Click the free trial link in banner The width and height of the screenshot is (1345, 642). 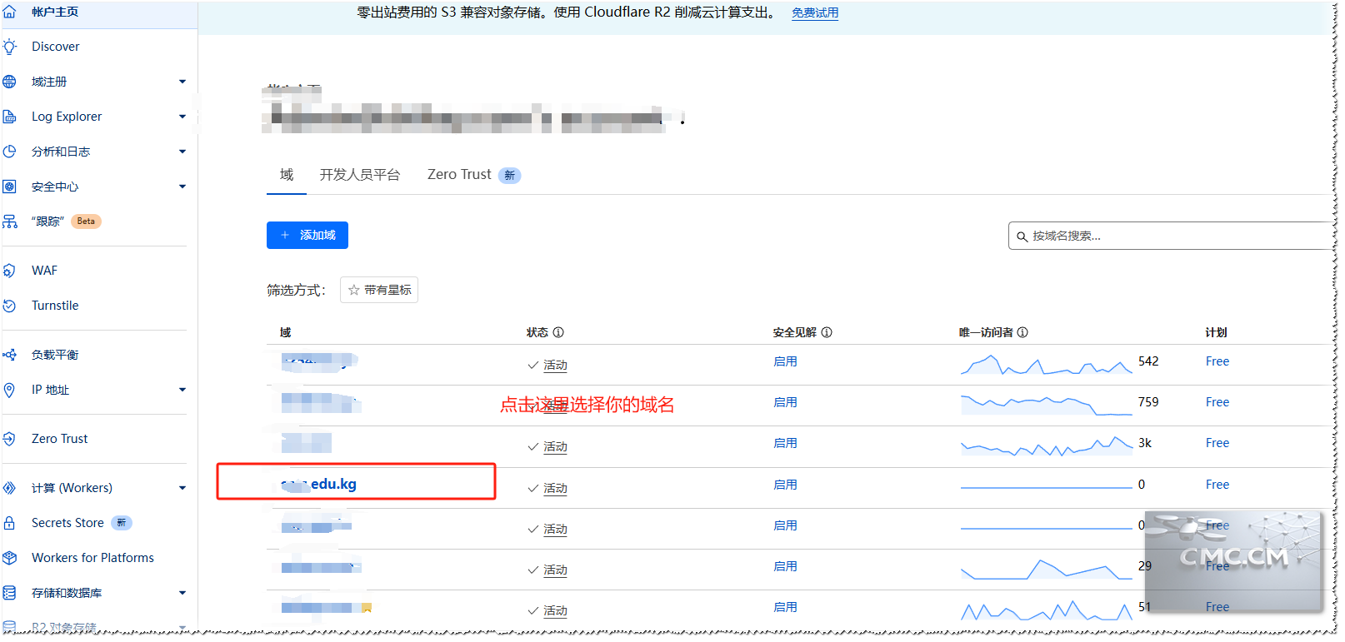[x=815, y=13]
